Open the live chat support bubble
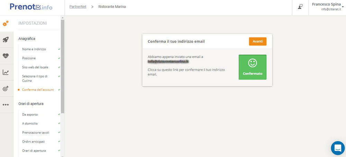The image size is (346, 157). click(337, 148)
